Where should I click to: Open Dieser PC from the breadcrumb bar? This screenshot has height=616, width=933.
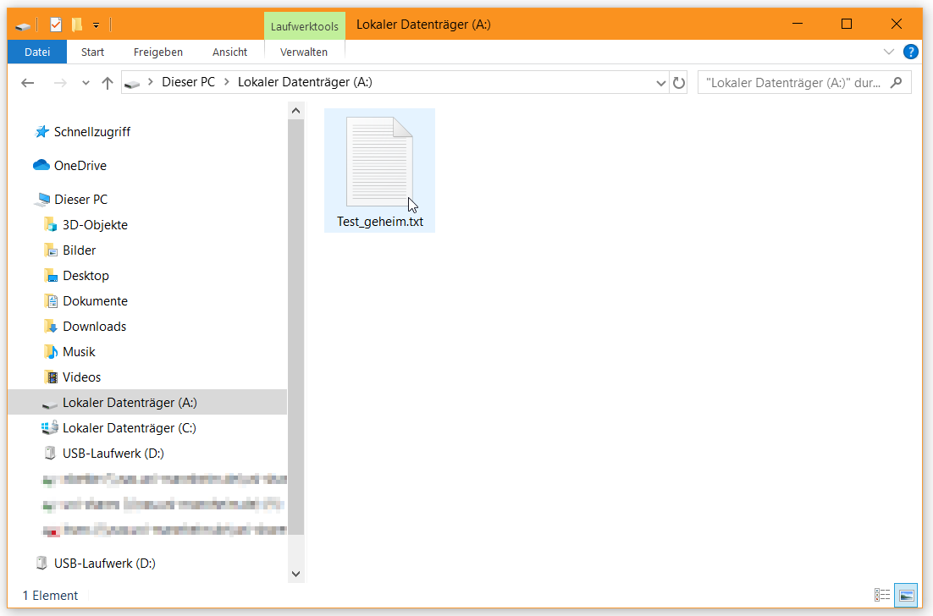(x=188, y=82)
